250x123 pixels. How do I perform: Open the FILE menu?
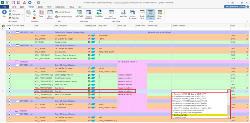5,7
